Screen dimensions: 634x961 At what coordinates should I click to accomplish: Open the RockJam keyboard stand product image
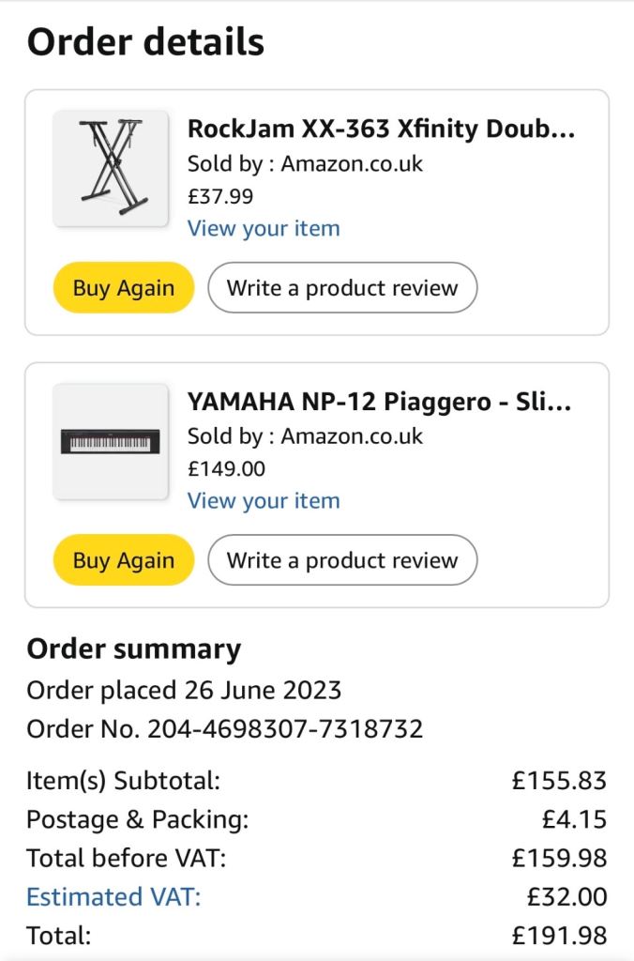(x=111, y=169)
